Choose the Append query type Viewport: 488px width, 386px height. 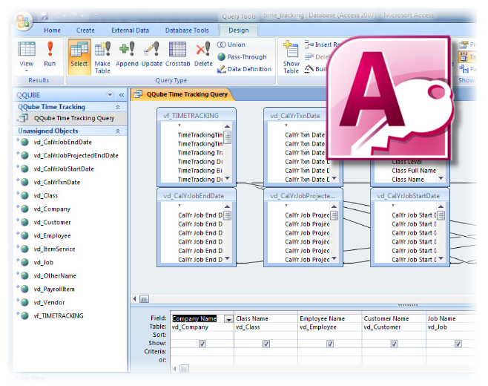coord(127,54)
